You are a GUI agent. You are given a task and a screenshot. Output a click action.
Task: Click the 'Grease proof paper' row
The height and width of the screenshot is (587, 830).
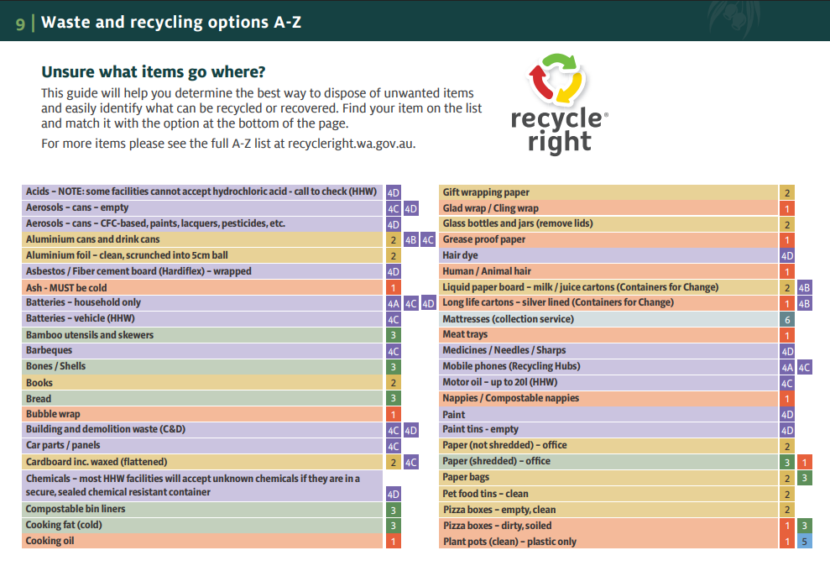[x=608, y=239]
